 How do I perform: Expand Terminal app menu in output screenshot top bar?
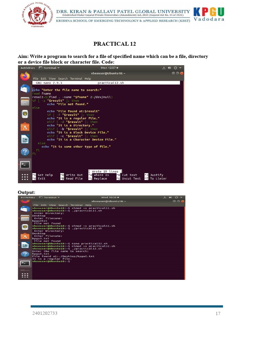coord(50,197)
